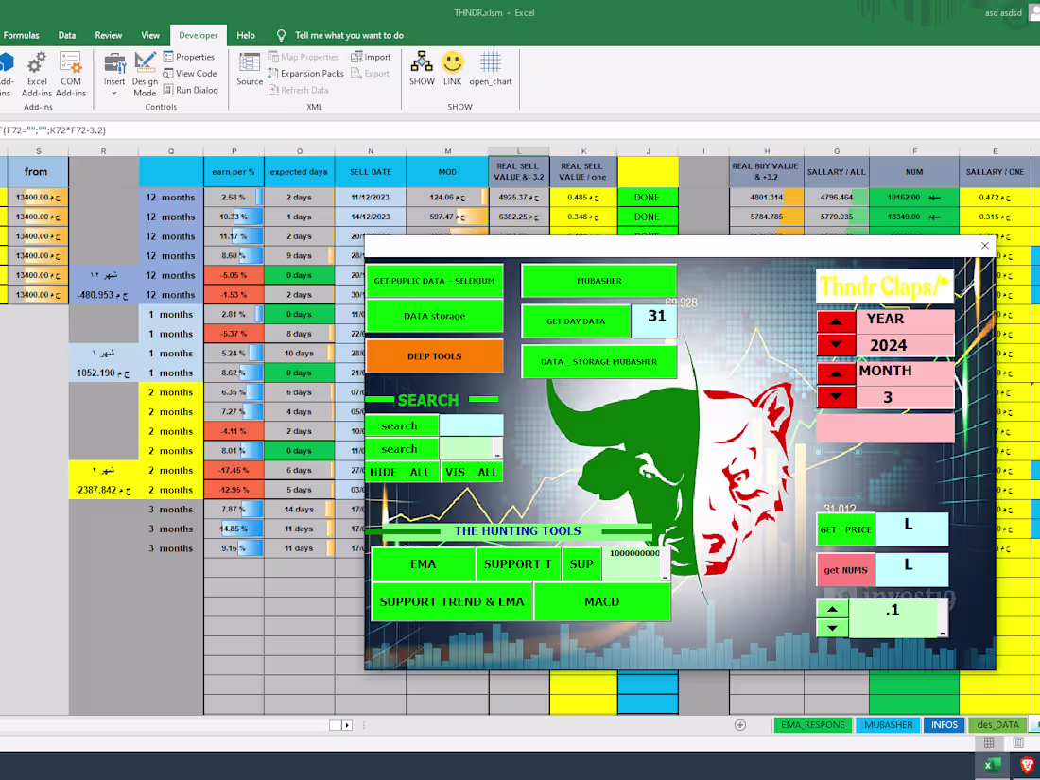1040x780 pixels.
Task: Decrease the MONTH value with the down arrow
Action: tap(836, 397)
